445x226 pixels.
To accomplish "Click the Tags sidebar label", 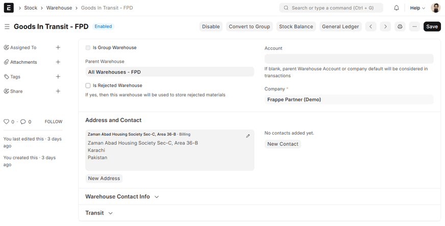I will click(x=15, y=77).
